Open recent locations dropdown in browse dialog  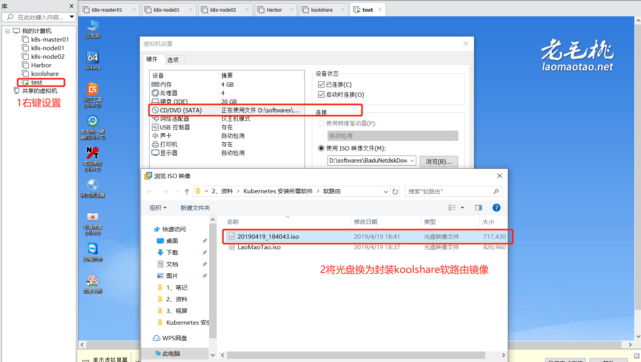[x=177, y=191]
